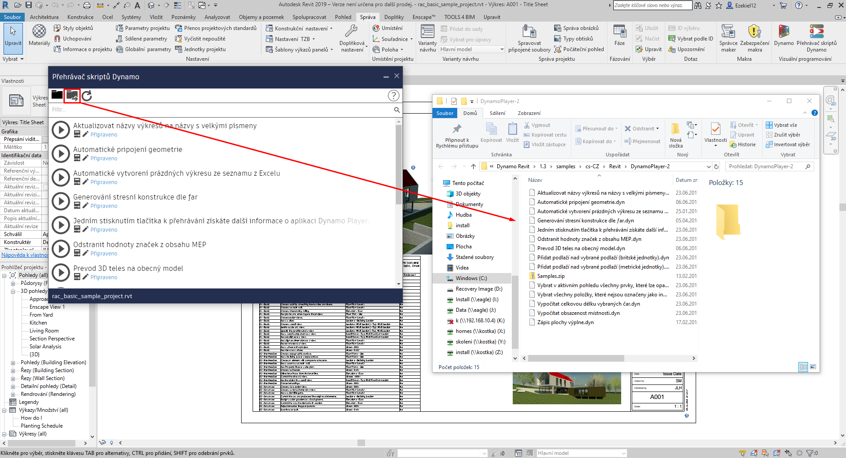Click Informace o projektu button

pos(82,49)
